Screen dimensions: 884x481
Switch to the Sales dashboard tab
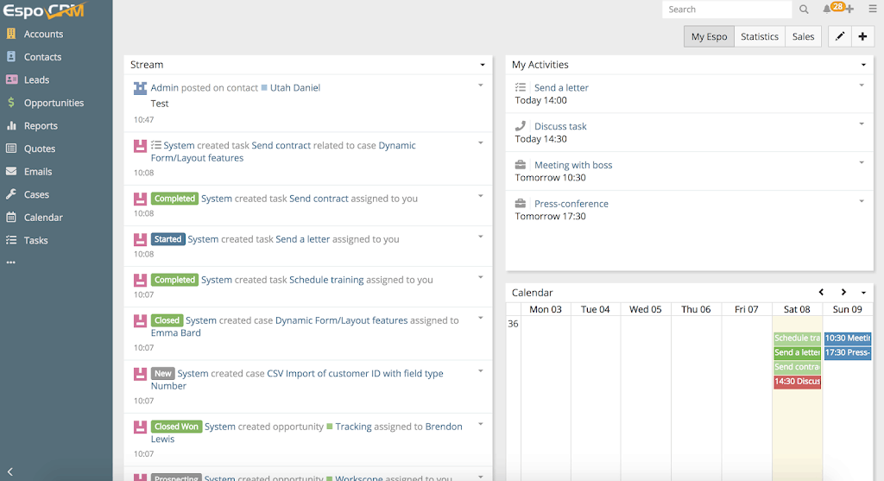tap(803, 36)
